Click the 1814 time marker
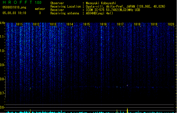Viewport: 177px width, 113px height. click(70, 24)
